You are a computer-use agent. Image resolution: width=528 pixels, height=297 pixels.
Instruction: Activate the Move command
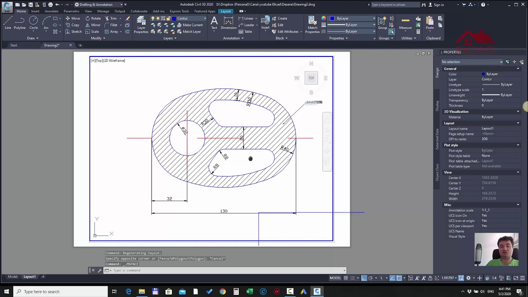tap(73, 19)
